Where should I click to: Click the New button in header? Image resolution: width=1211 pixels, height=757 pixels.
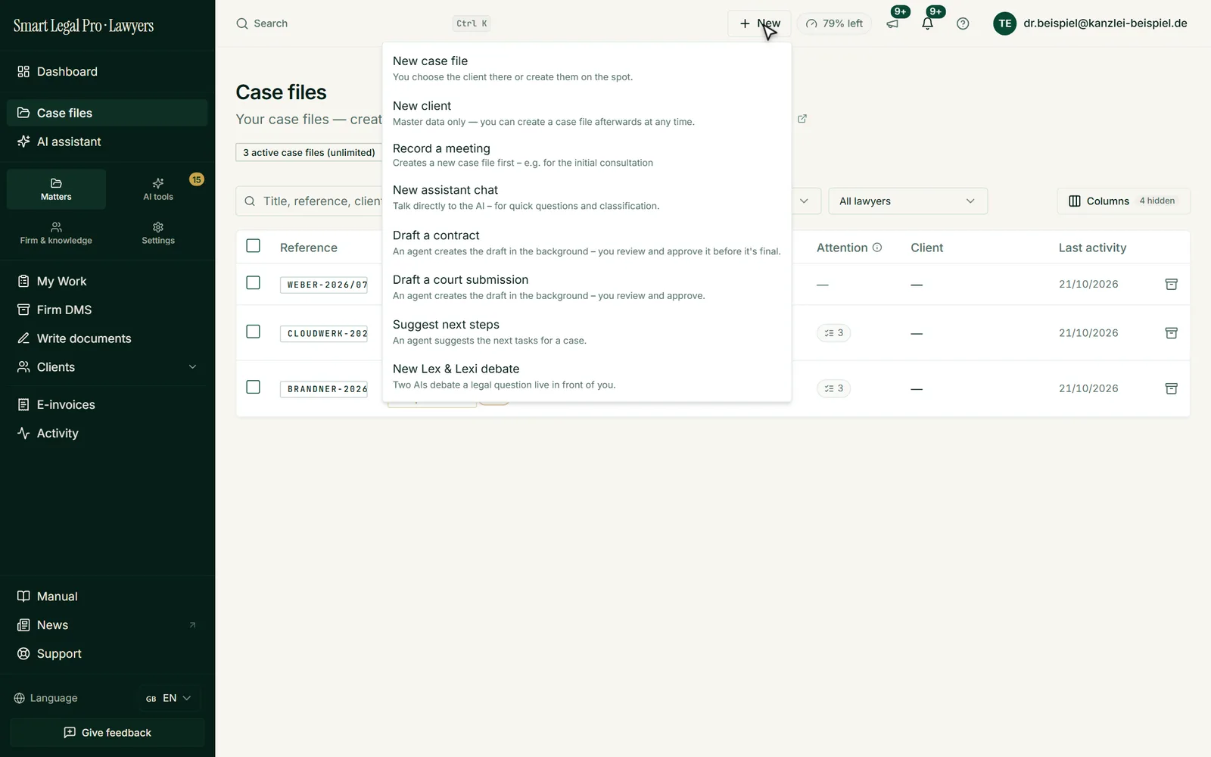point(759,23)
